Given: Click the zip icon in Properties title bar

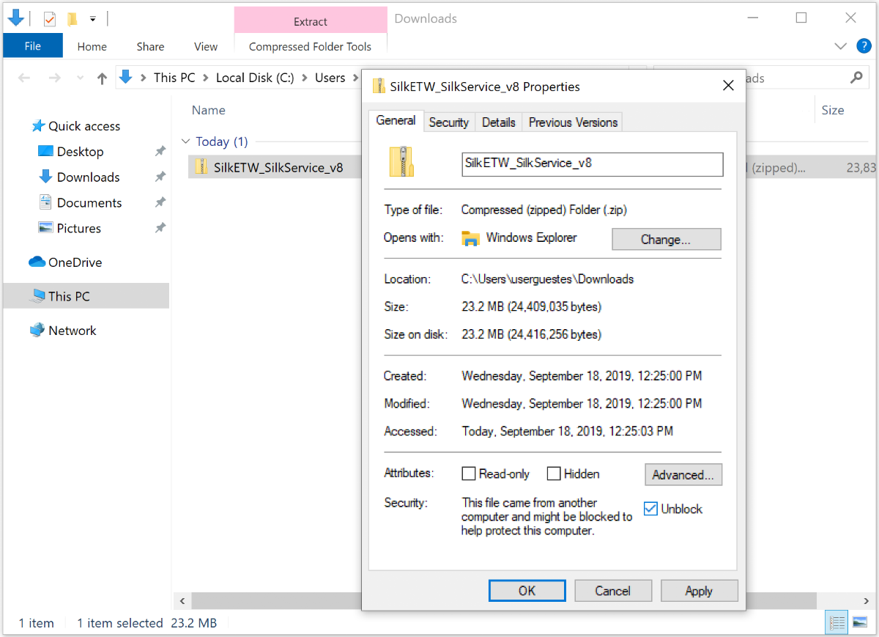Looking at the screenshot, I should 379,86.
